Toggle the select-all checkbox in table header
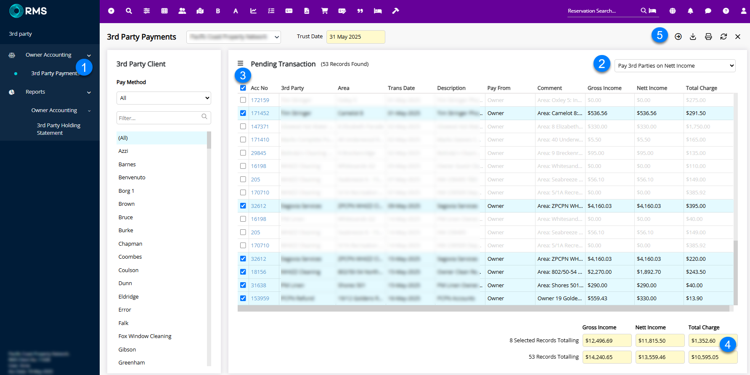This screenshot has width=750, height=375. coord(243,88)
